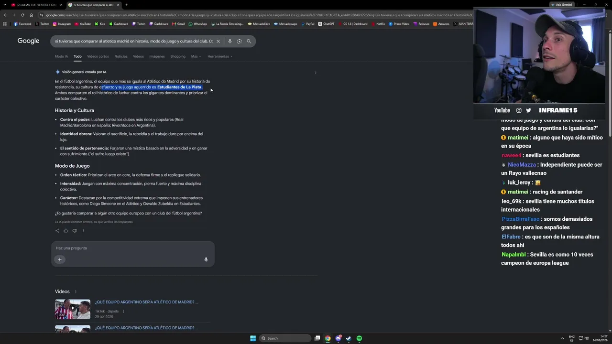Screen dimensions: 612x344
Task: Open the Mercadolibre bookmark
Action: coord(259,24)
